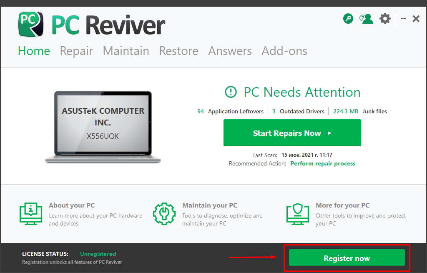Viewport: 427px width, 273px height.
Task: Click the Maintain your PC wrench icon
Action: click(x=164, y=214)
